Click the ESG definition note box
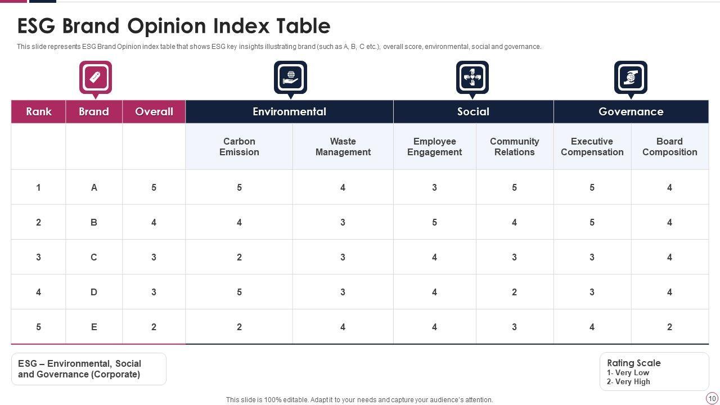Image resolution: width=720 pixels, height=405 pixels. 88,369
